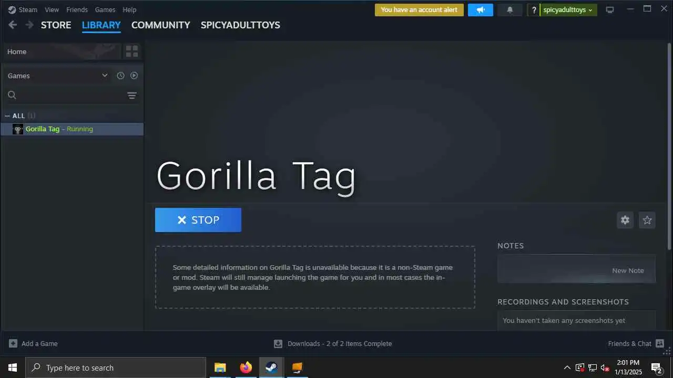The image size is (673, 378).
Task: Click the orange taskbar app icon
Action: pyautogui.click(x=297, y=367)
